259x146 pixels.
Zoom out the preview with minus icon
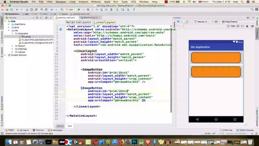tap(228, 26)
